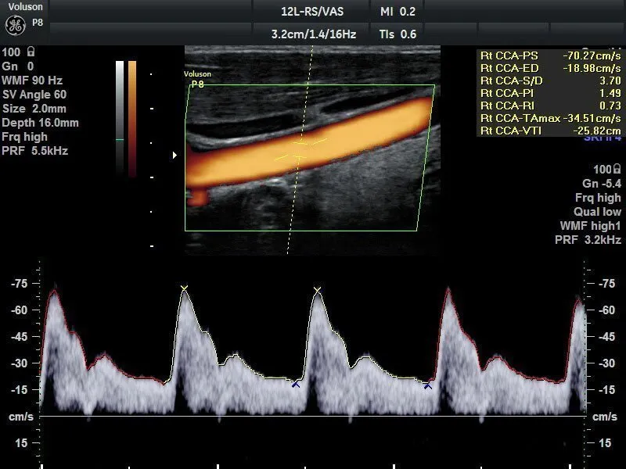Screen dimensions: 626x469
Task: Click the Qual low parameter
Action: coord(597,212)
